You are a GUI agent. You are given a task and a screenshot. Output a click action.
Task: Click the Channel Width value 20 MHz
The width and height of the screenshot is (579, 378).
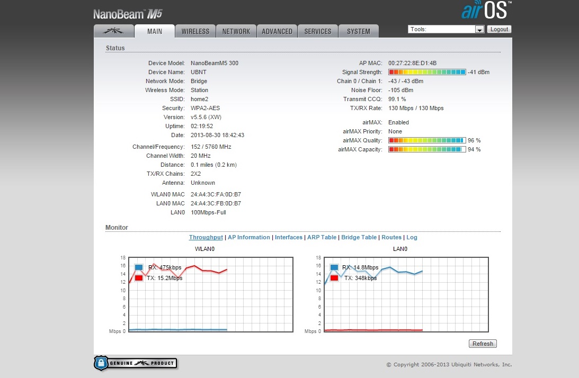click(x=201, y=156)
